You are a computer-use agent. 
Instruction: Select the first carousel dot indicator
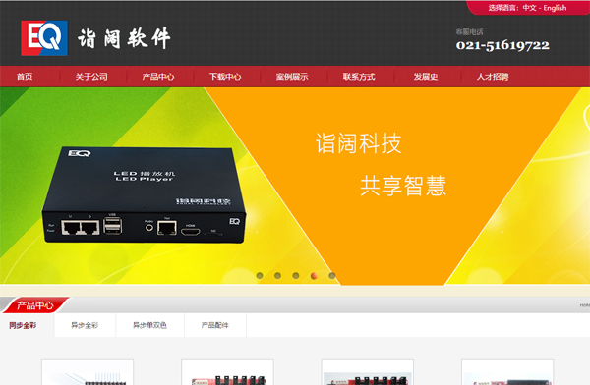point(260,276)
